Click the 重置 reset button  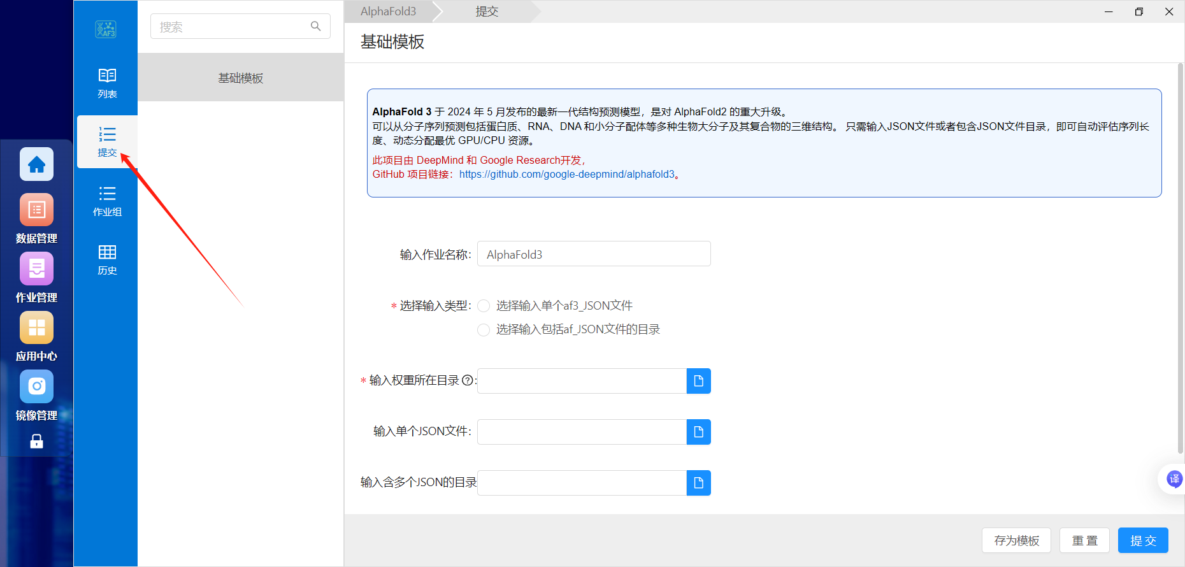point(1084,540)
